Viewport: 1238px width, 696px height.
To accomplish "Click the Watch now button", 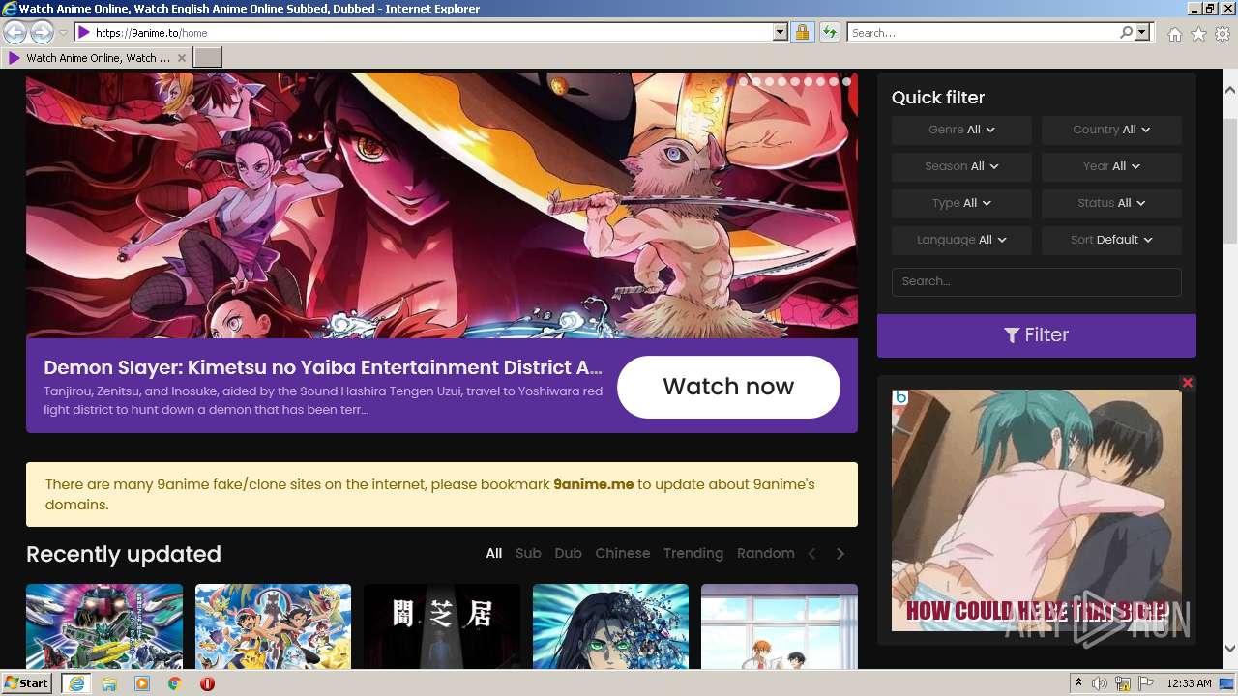I will [x=728, y=387].
